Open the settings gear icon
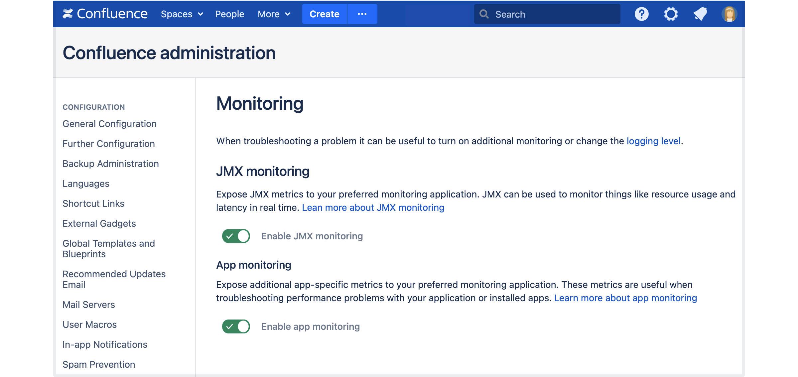 pyautogui.click(x=671, y=14)
